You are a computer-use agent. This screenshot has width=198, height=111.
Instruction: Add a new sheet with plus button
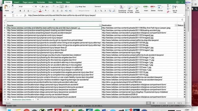pos(38,100)
